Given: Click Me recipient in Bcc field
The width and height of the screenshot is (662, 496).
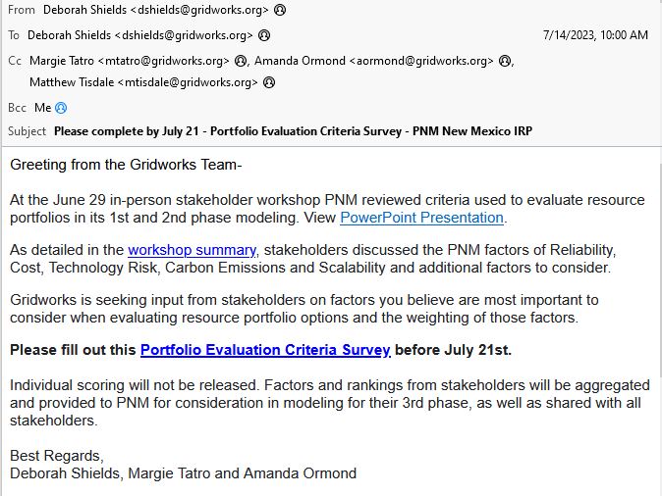Looking at the screenshot, I should pos(42,108).
